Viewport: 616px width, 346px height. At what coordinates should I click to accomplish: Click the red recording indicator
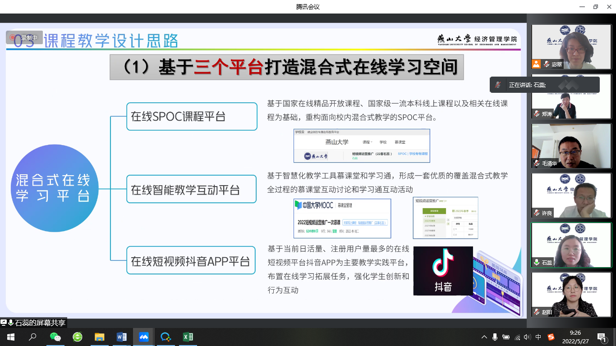click(13, 38)
